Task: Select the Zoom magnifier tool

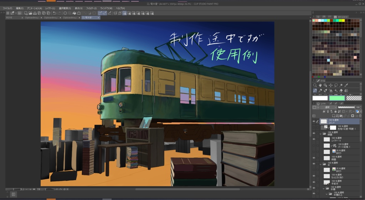Action: [315, 85]
